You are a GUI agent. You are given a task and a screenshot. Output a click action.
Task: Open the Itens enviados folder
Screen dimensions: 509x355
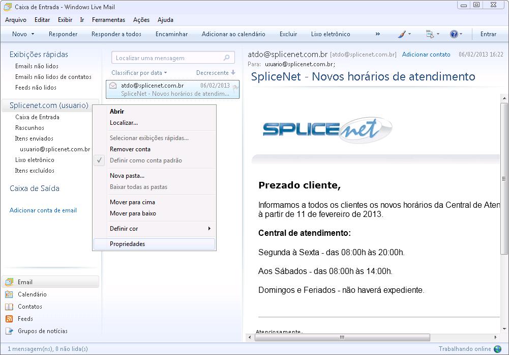(x=34, y=139)
